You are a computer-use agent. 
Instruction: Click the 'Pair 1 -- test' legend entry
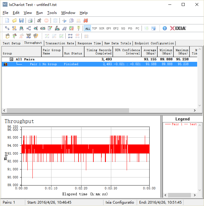pos(181,124)
